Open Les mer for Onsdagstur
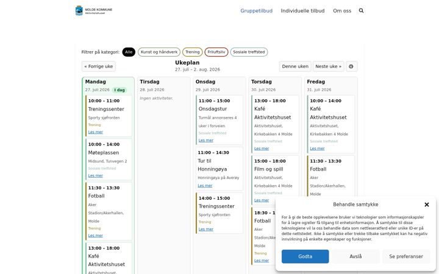The height and width of the screenshot is (274, 439). [206, 141]
